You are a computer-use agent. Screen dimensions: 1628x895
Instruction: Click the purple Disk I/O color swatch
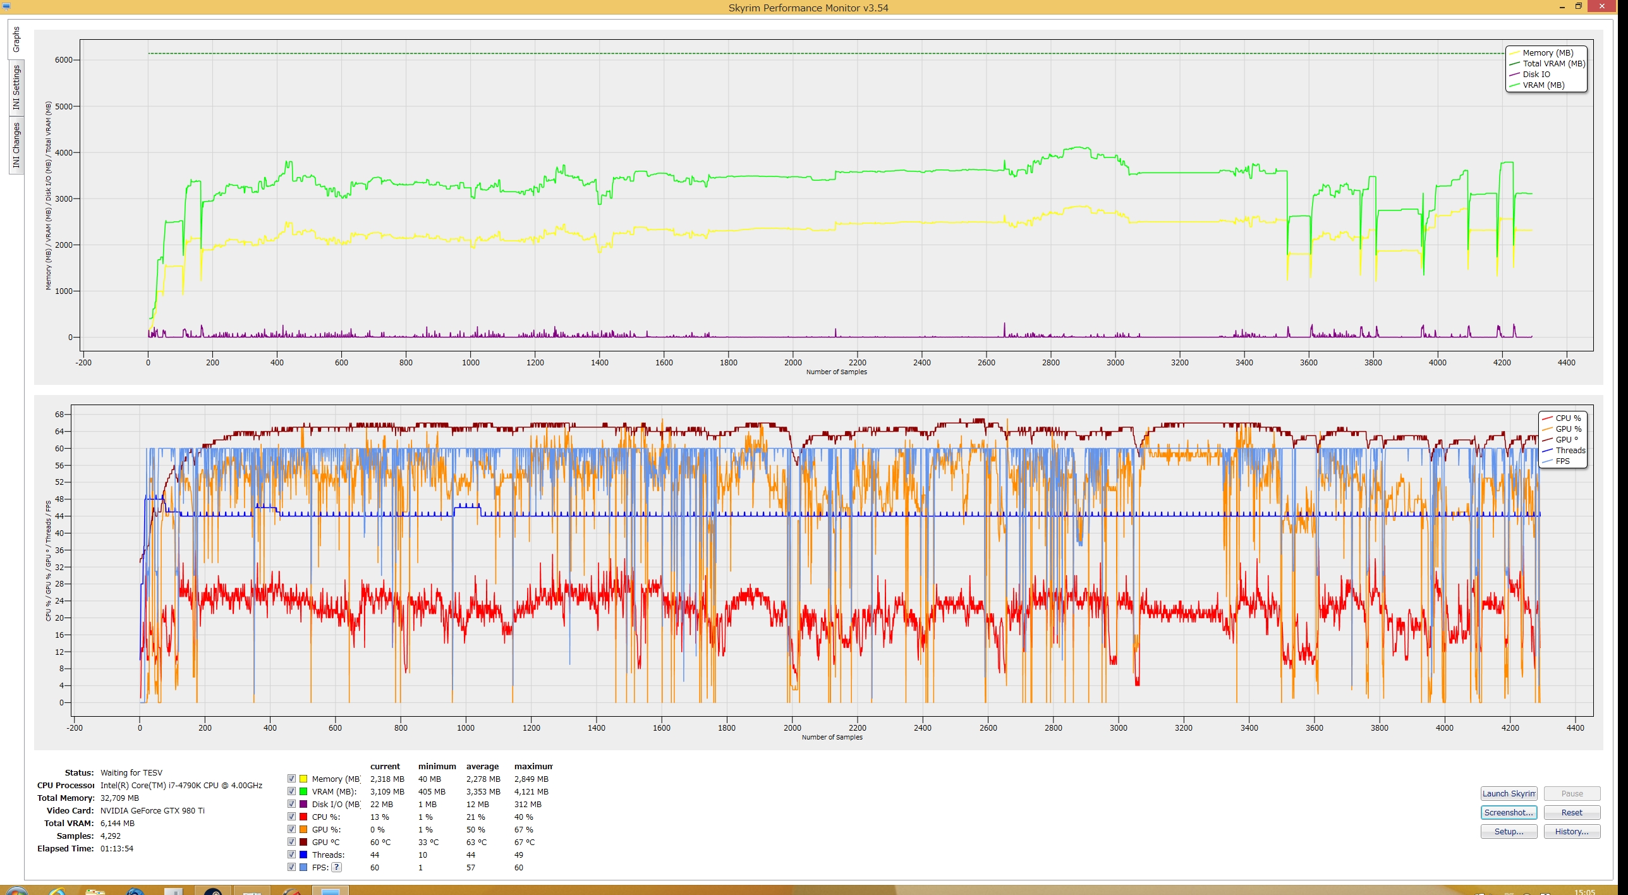coord(303,804)
